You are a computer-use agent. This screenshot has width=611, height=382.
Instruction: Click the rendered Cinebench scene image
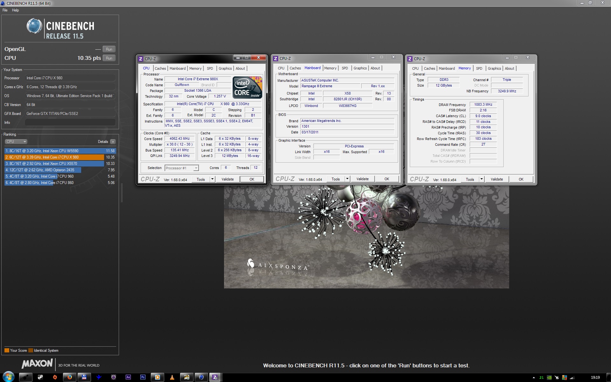367,237
